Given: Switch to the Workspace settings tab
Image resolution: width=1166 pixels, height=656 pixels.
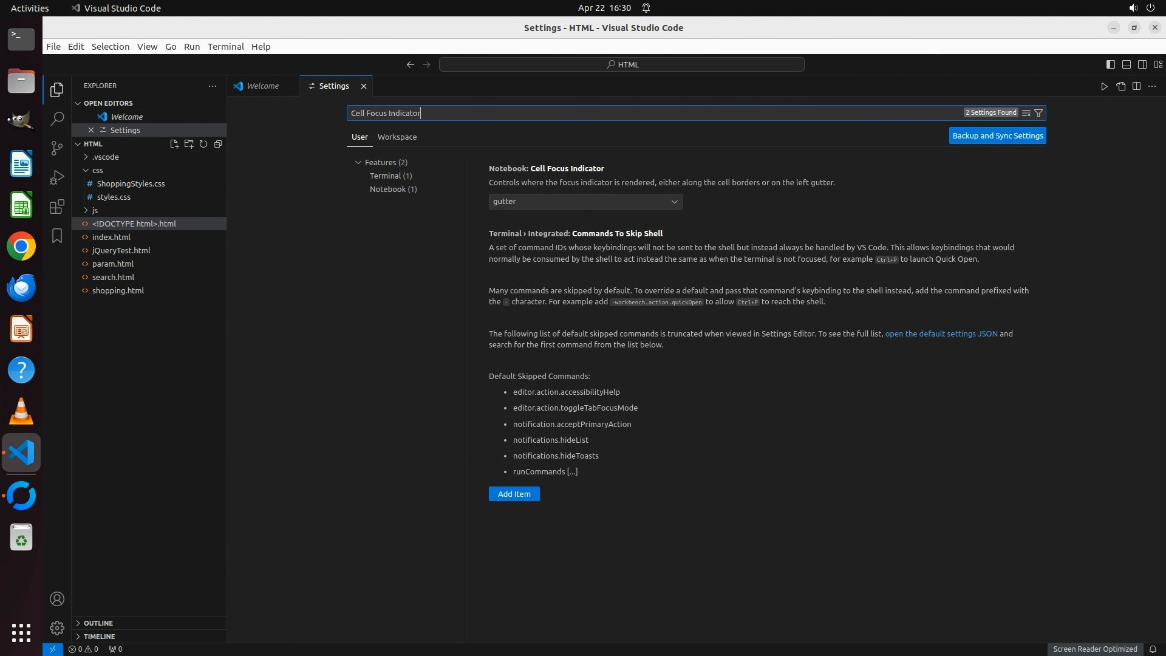Looking at the screenshot, I should [x=397, y=137].
